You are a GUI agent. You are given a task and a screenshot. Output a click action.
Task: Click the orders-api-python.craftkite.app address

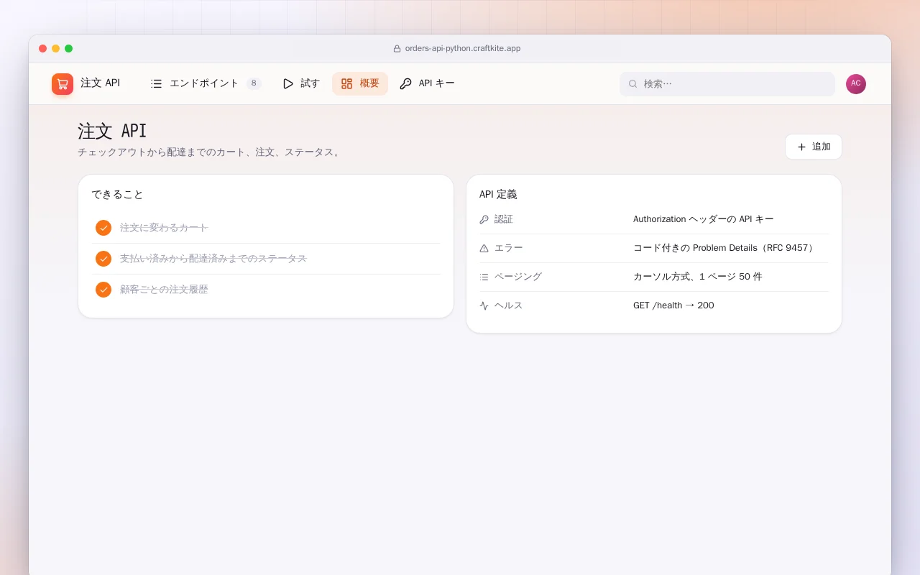463,49
